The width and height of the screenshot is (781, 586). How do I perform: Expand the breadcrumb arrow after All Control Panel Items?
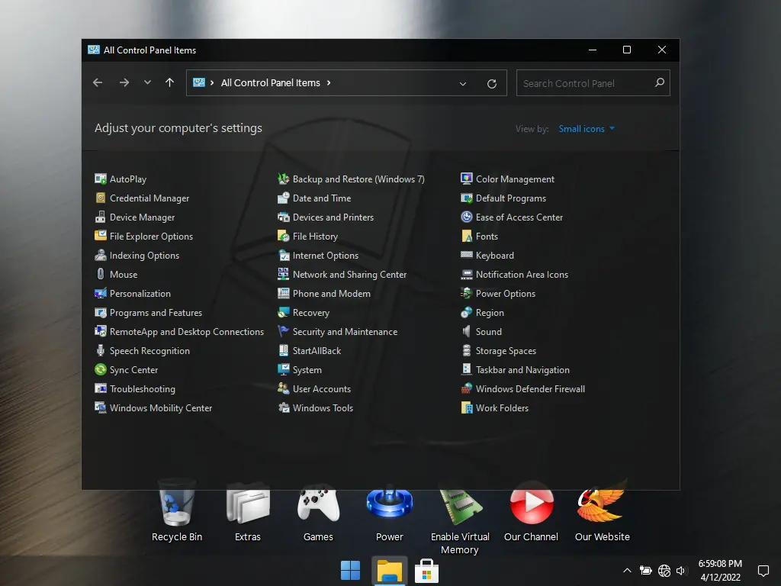329,82
